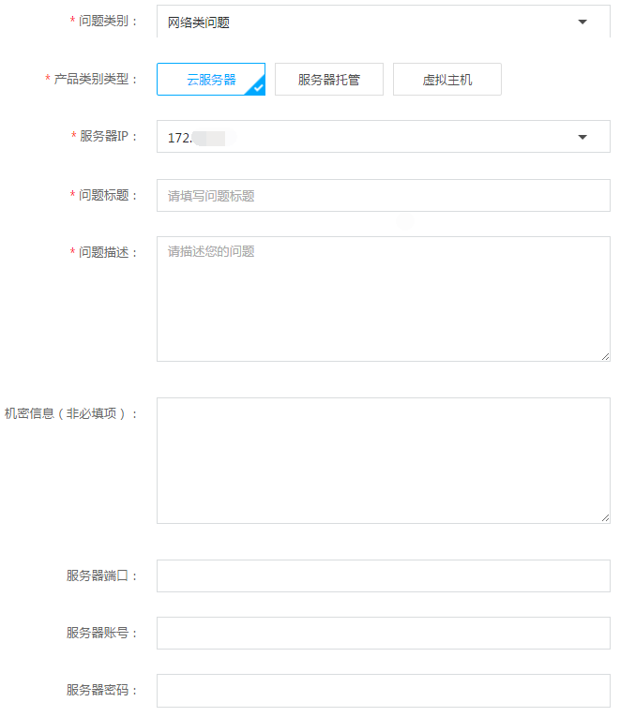Click into the 问题描述 text area
Screen dimensions: 620x717
(x=384, y=299)
